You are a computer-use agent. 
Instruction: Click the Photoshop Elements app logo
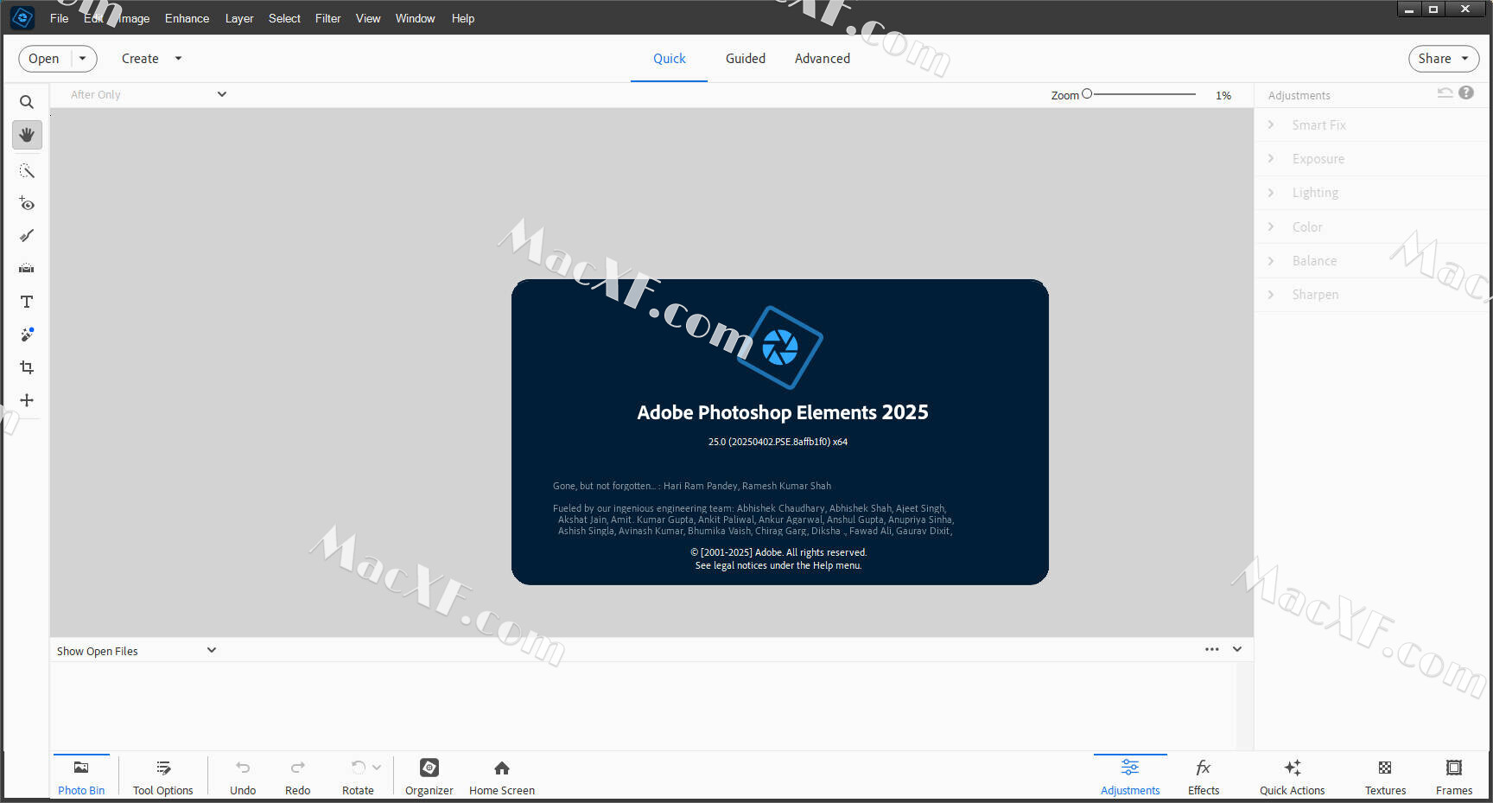click(x=22, y=17)
